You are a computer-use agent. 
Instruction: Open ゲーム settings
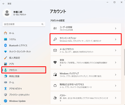tap(24, 82)
